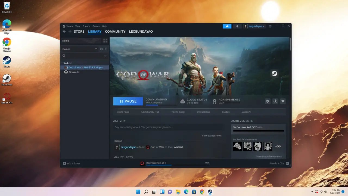Viewport: 348px width, 196px height.
Task: Click the first locked achievement thumbnail
Action: pos(237,146)
